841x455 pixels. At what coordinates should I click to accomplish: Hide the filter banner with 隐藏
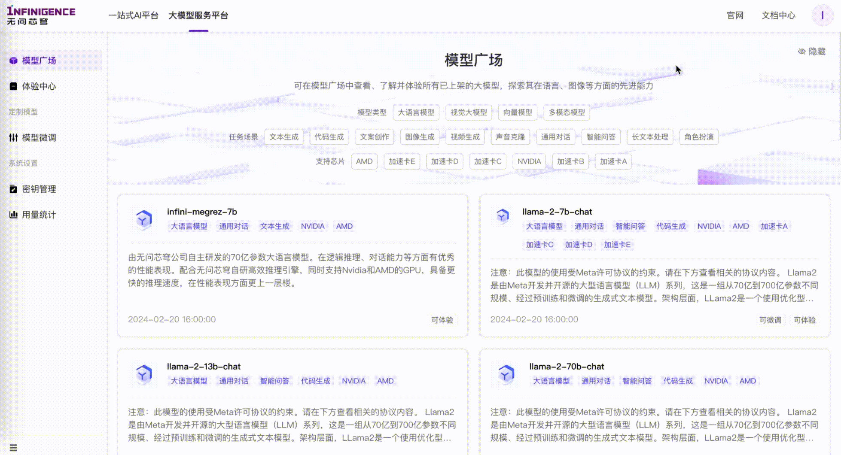pyautogui.click(x=812, y=52)
